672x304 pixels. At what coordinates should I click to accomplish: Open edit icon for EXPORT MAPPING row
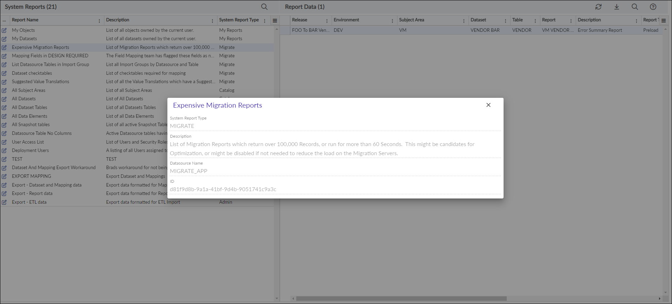click(4, 176)
